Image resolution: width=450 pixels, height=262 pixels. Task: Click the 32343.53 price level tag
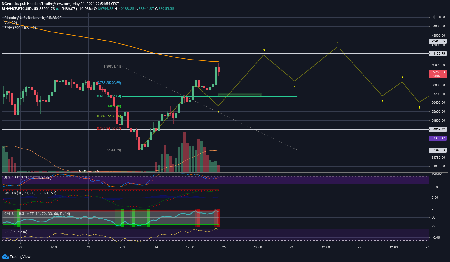tap(438, 150)
